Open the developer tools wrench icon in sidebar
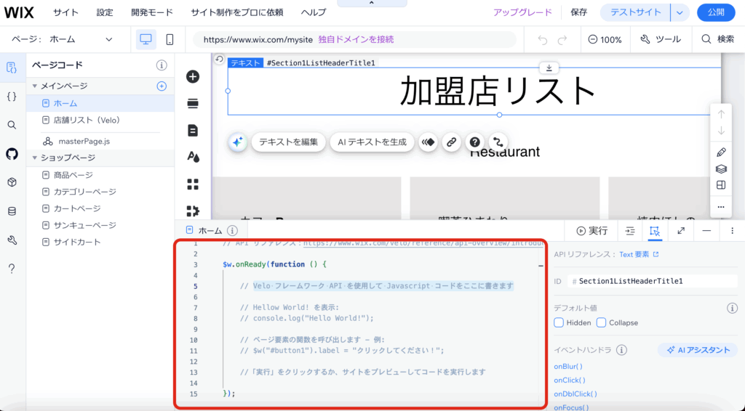Screen dimensions: 745x411 [12, 240]
